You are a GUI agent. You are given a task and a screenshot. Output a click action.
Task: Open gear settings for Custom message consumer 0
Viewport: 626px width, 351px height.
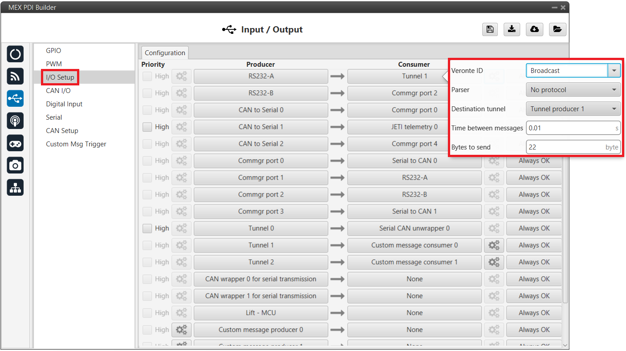494,245
